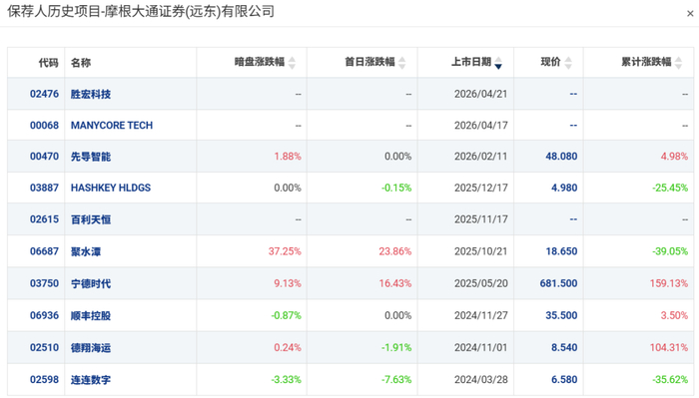Open stock code 03887 link
Viewport: 699px width, 398px height.
click(x=44, y=188)
